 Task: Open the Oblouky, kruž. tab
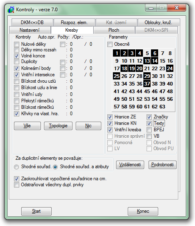[x=159, y=22]
